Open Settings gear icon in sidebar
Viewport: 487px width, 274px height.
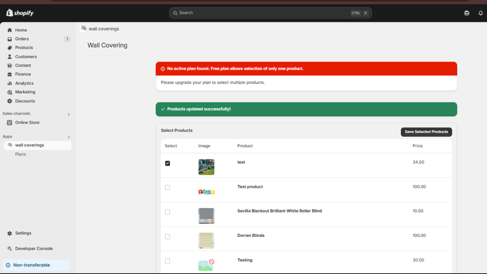click(x=10, y=233)
